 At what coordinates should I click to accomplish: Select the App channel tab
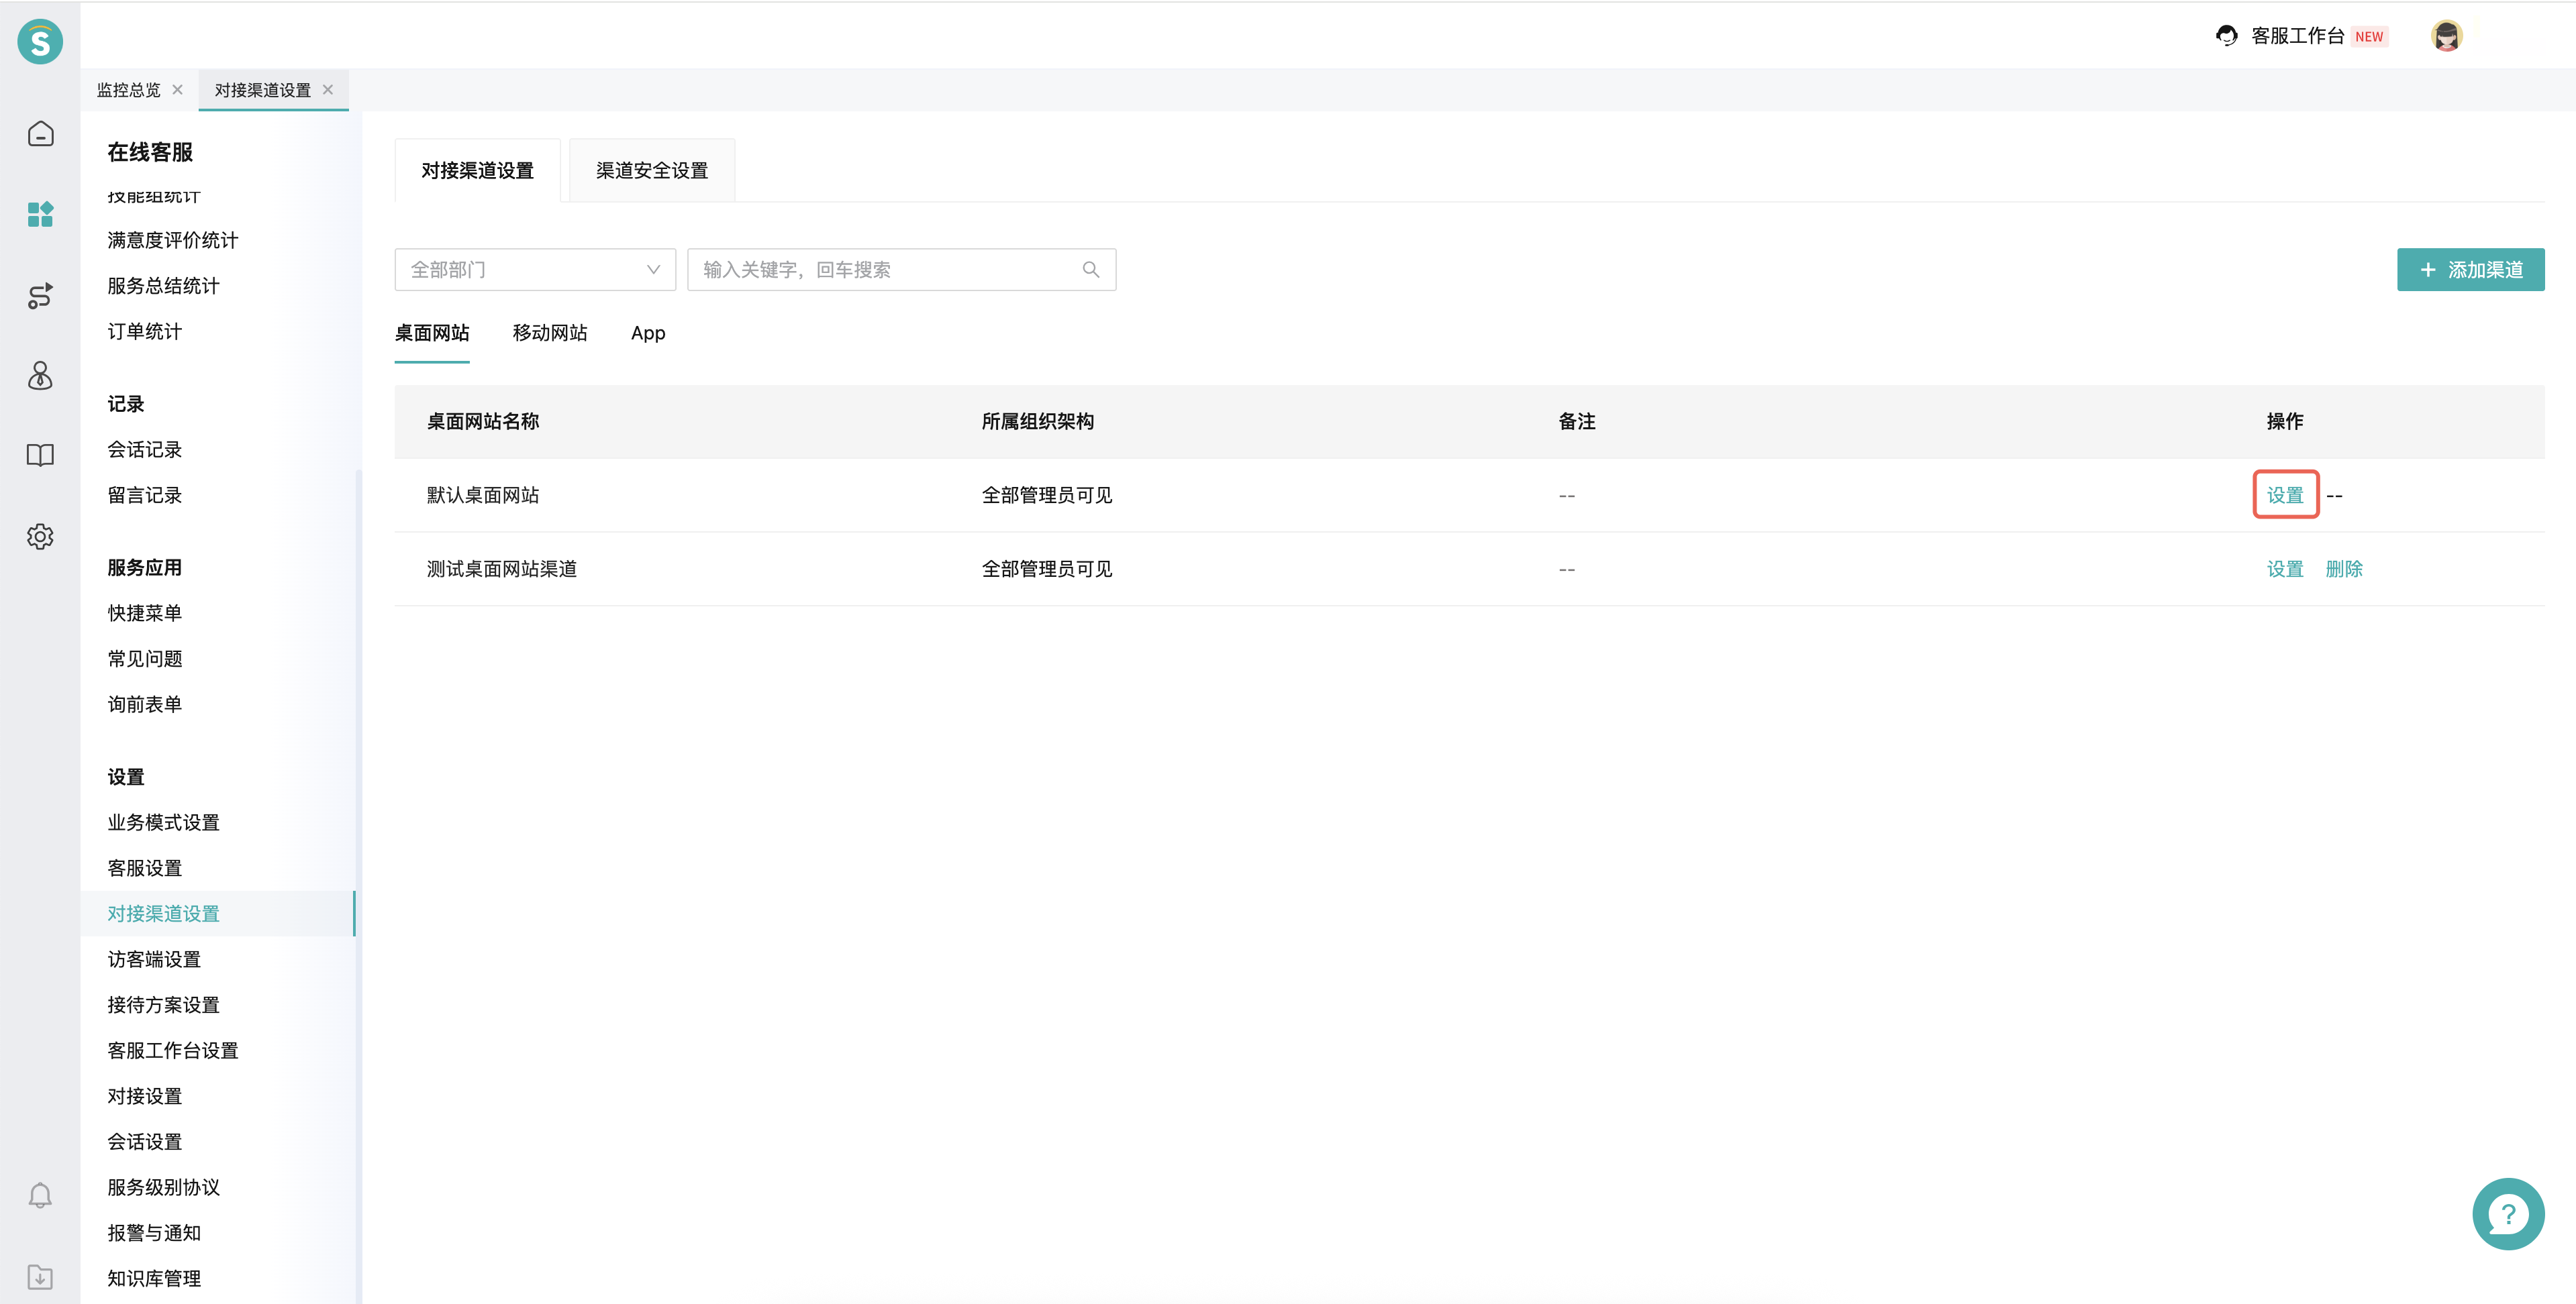click(x=647, y=333)
